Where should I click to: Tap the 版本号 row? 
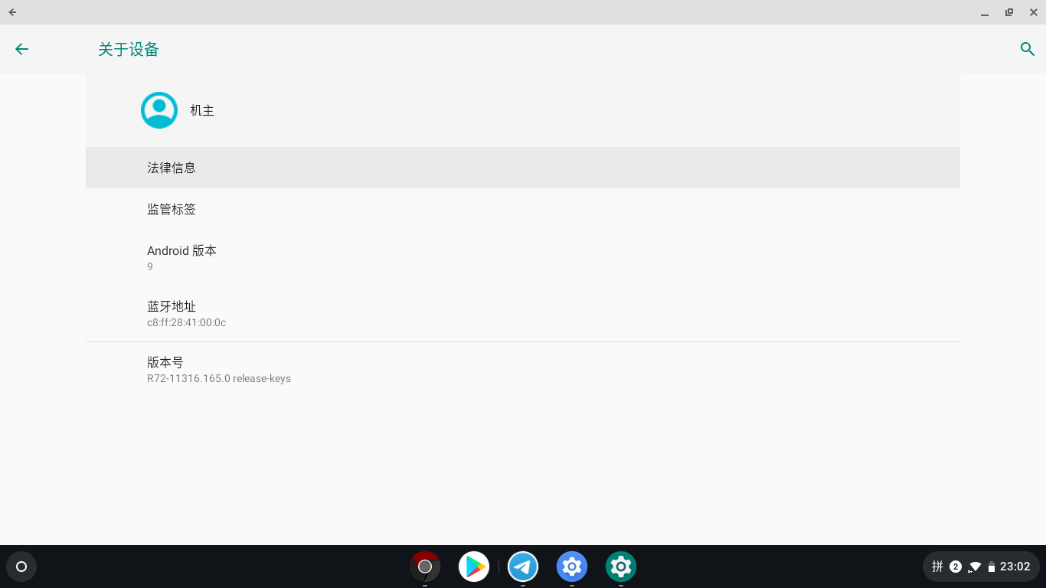coord(523,370)
